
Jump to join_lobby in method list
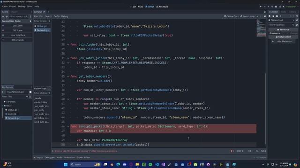(x=39, y=110)
